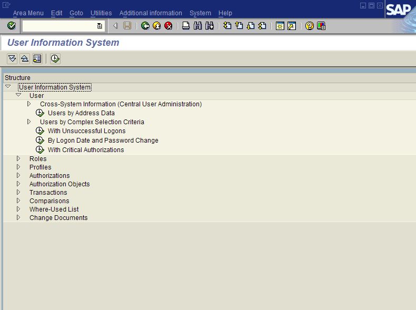Screen dimensions: 416x310
Task: Collapse the User node
Action: [x=18, y=95]
